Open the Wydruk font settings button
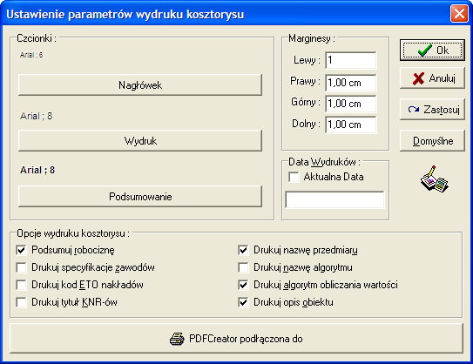 coord(140,140)
